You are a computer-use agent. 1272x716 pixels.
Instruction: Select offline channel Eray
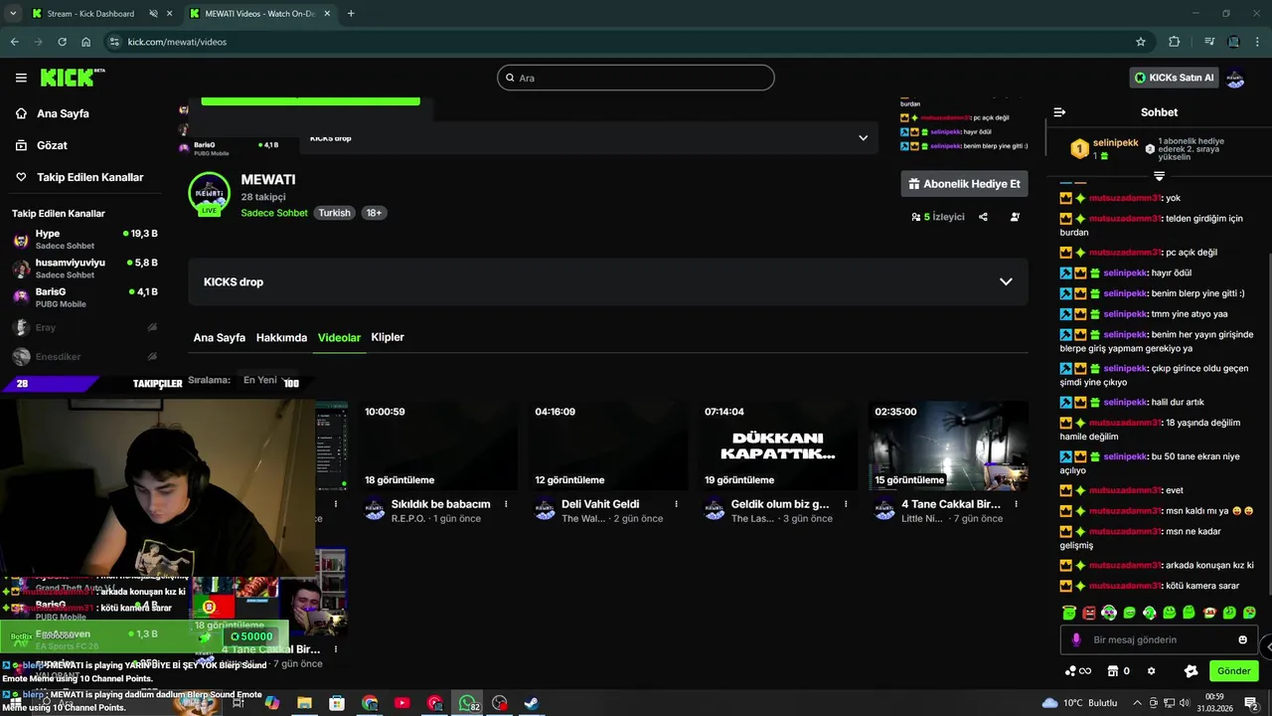tap(84, 327)
